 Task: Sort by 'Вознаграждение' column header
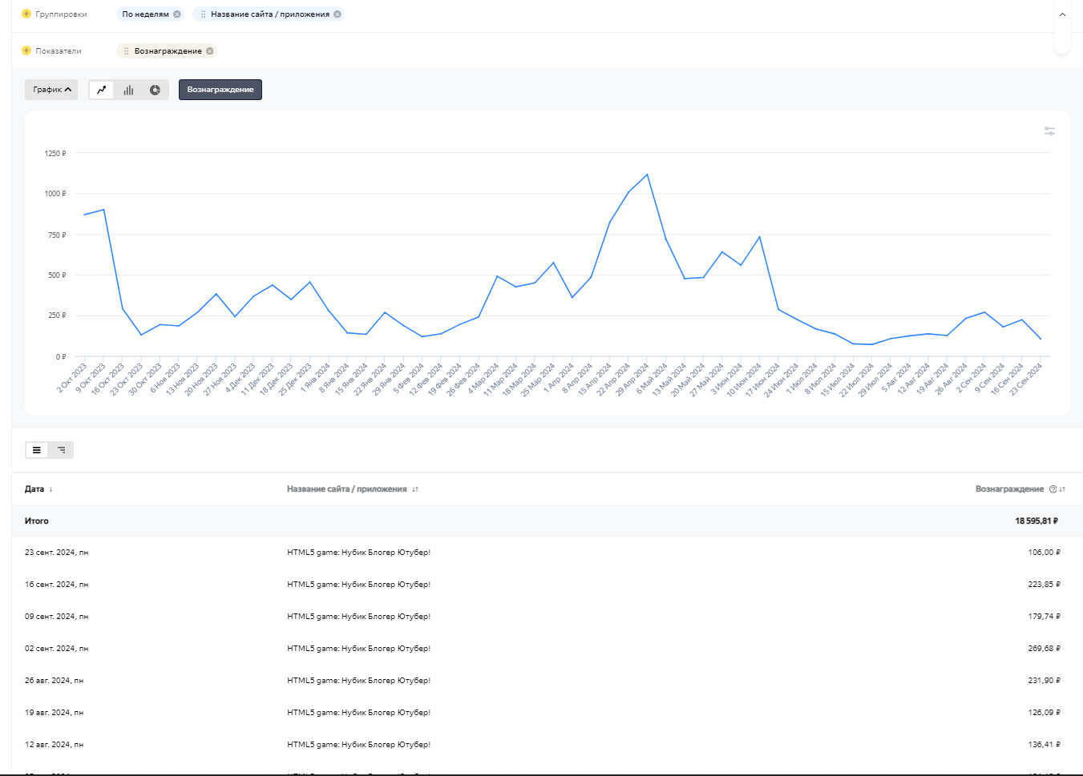coord(1009,489)
